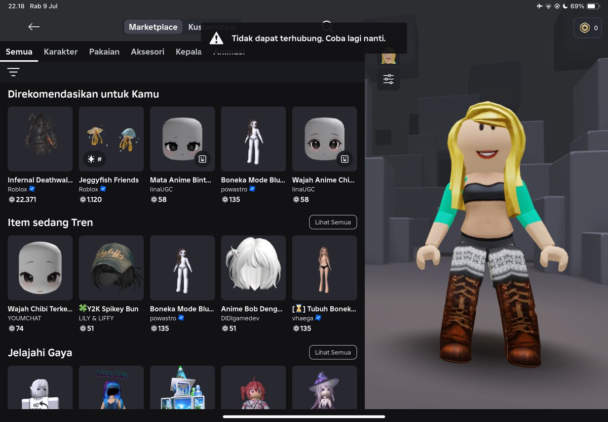Tap creator name vhaega

click(x=302, y=318)
